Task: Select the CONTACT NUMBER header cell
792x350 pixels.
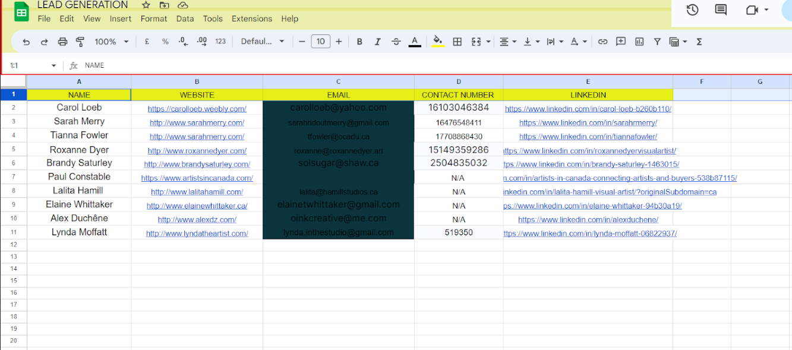Action: 458,94
